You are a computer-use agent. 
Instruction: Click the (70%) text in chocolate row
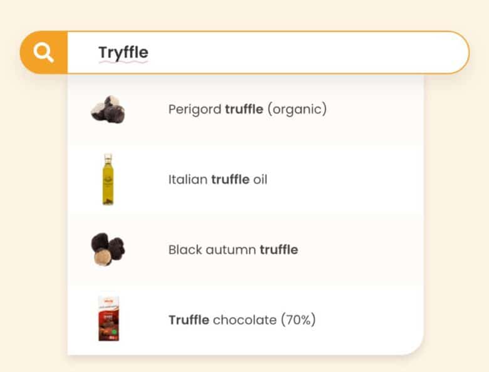click(298, 320)
